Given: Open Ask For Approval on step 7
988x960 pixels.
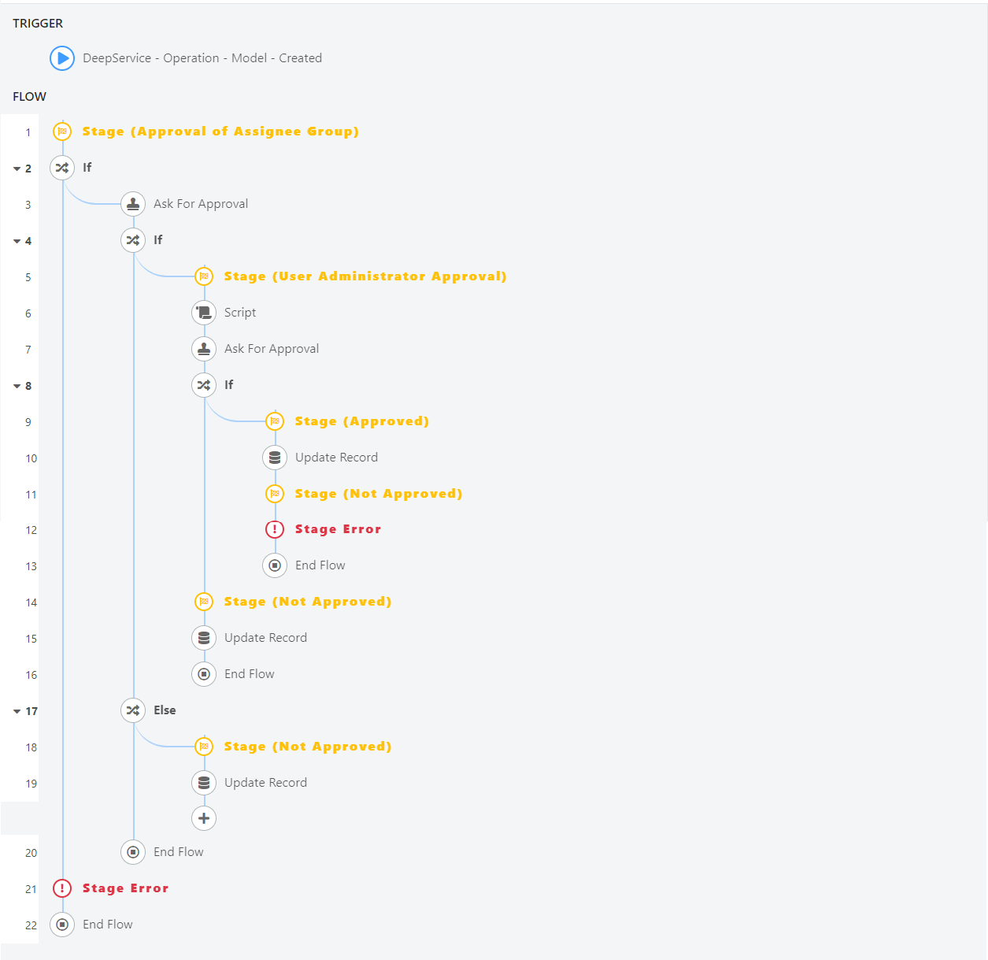Looking at the screenshot, I should pyautogui.click(x=272, y=349).
